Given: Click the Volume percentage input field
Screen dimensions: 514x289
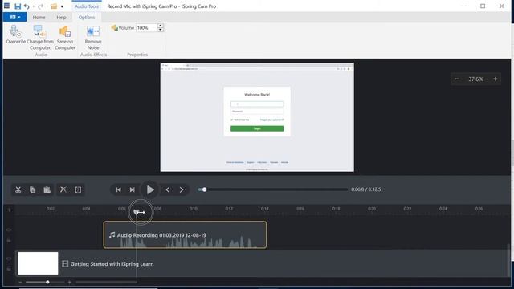Looking at the screenshot, I should point(146,28).
